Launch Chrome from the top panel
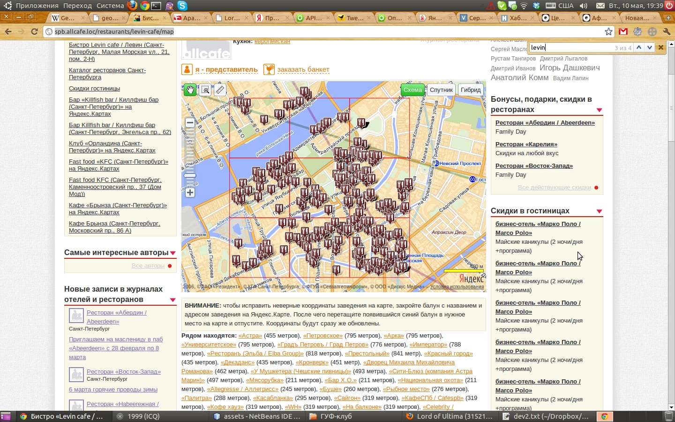This screenshot has width=675, height=422. coord(145,6)
